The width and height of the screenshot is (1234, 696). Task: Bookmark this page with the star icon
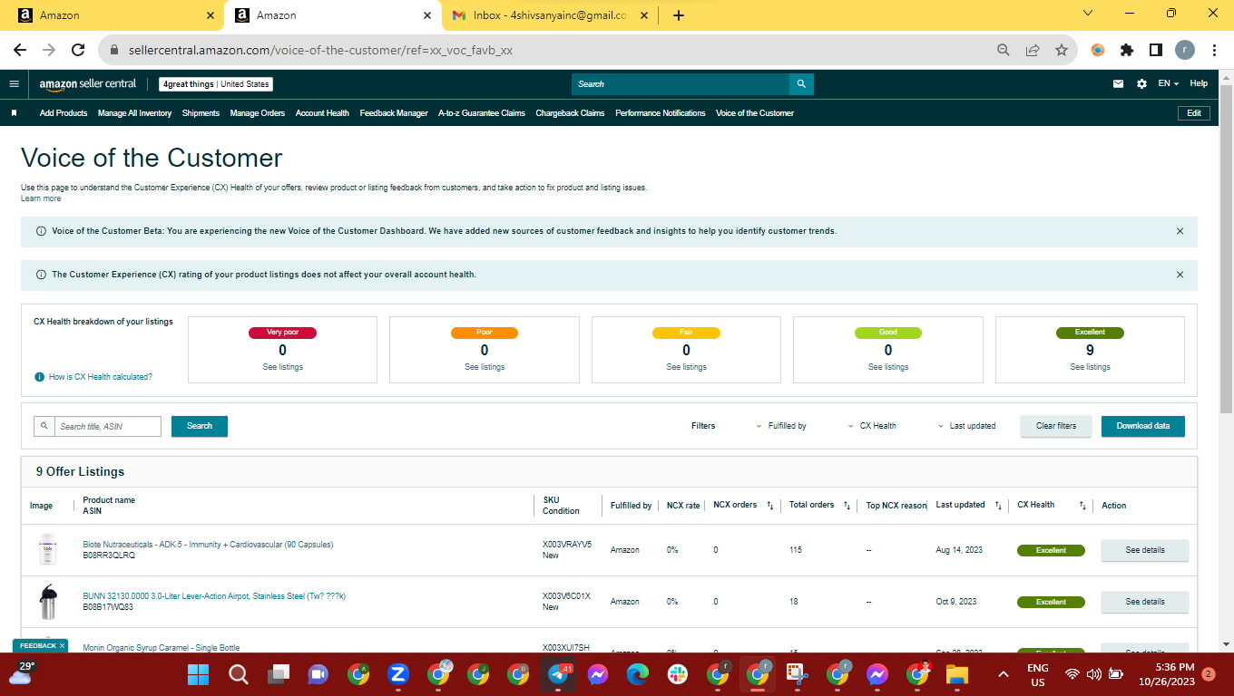point(1062,50)
